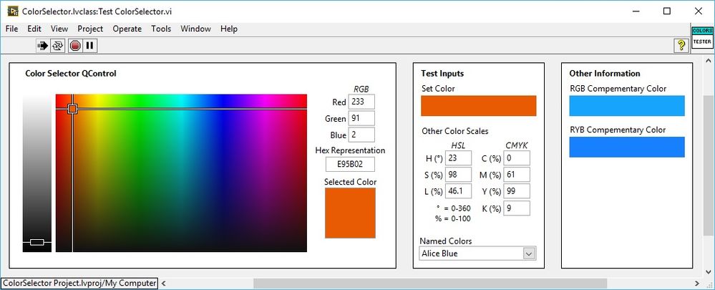Click the Run Continuously icon

[x=59, y=46]
